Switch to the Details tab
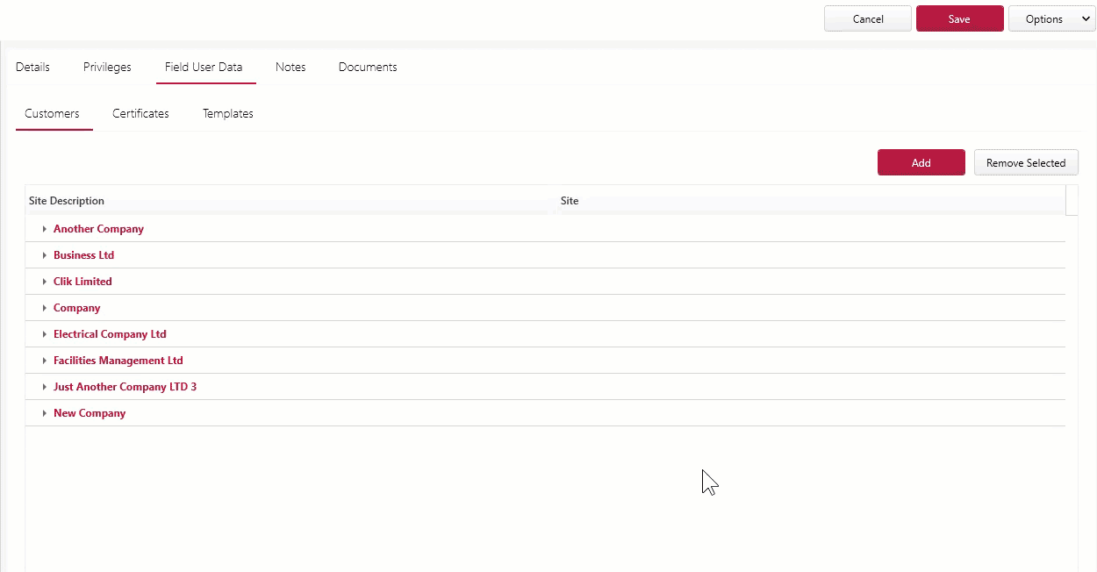 click(x=32, y=67)
